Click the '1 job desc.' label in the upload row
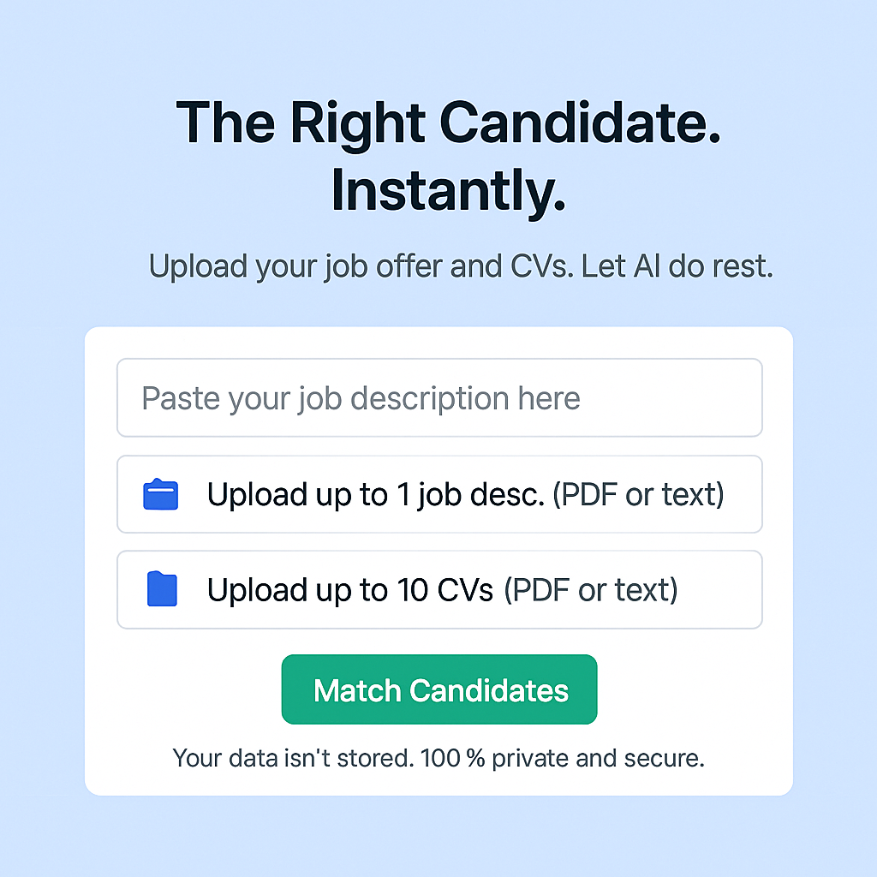Image resolution: width=877 pixels, height=877 pixels. pos(470,496)
